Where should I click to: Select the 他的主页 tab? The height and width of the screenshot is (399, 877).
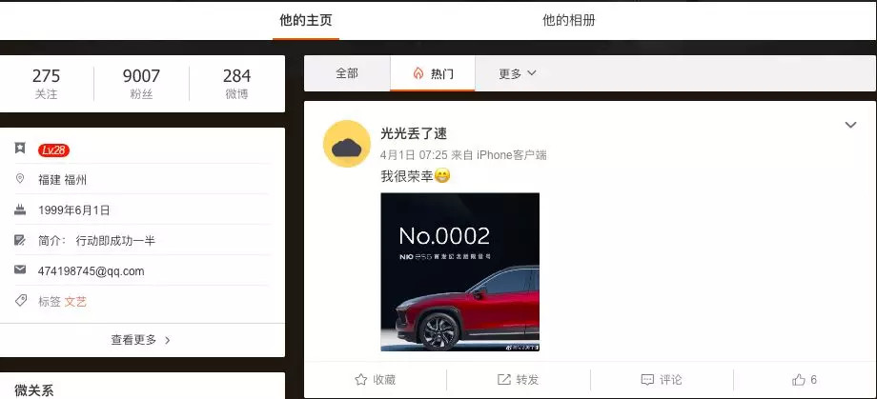tap(306, 21)
